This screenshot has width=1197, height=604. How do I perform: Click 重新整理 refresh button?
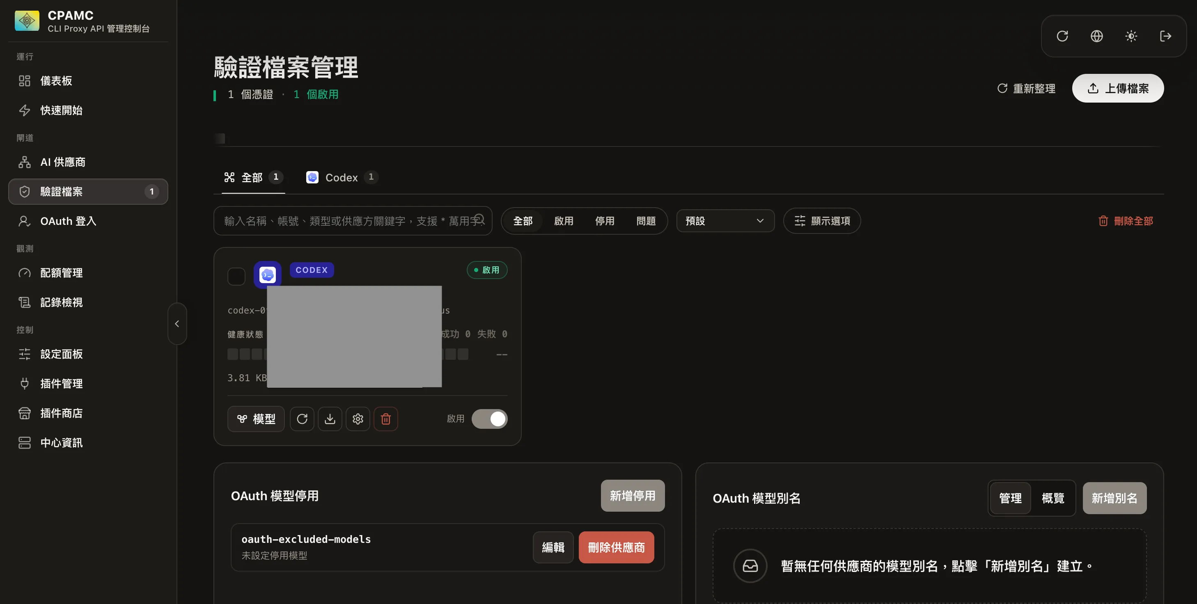(1027, 88)
